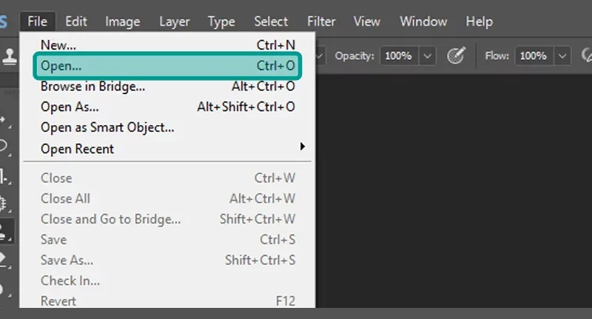This screenshot has height=319, width=592.
Task: Click the Flow value field
Action: point(534,56)
